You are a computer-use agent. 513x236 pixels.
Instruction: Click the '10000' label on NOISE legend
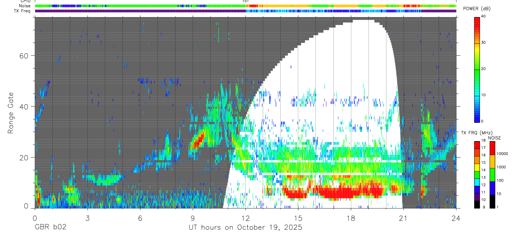pos(502,154)
